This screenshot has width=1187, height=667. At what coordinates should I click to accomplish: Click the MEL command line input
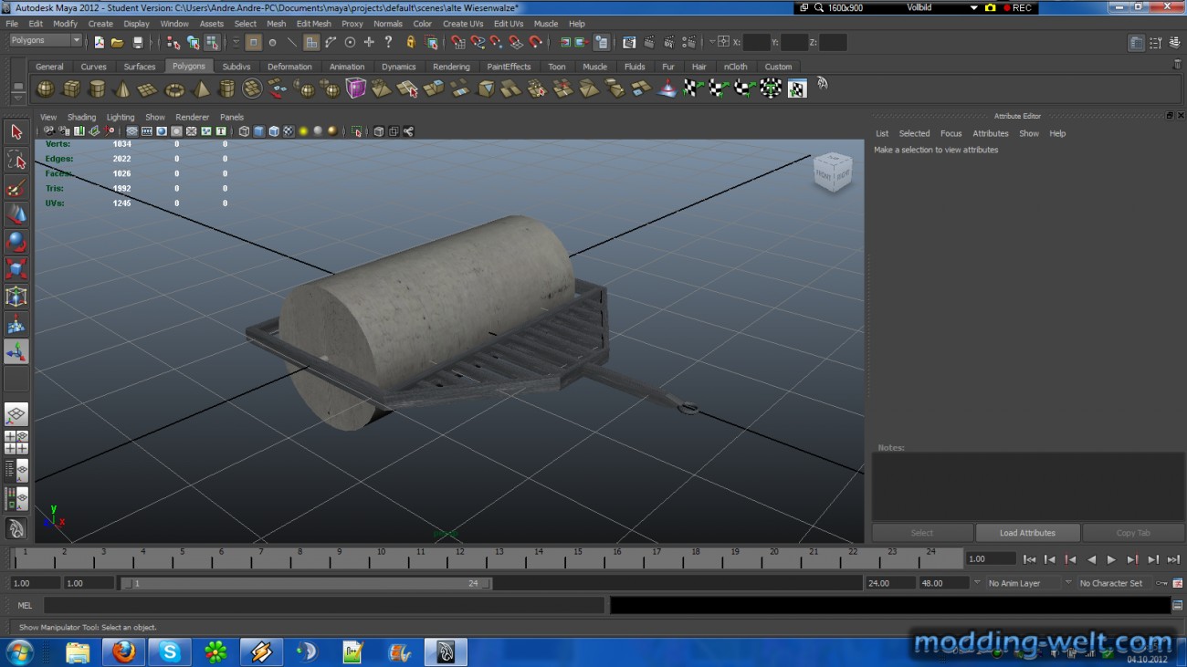(323, 605)
